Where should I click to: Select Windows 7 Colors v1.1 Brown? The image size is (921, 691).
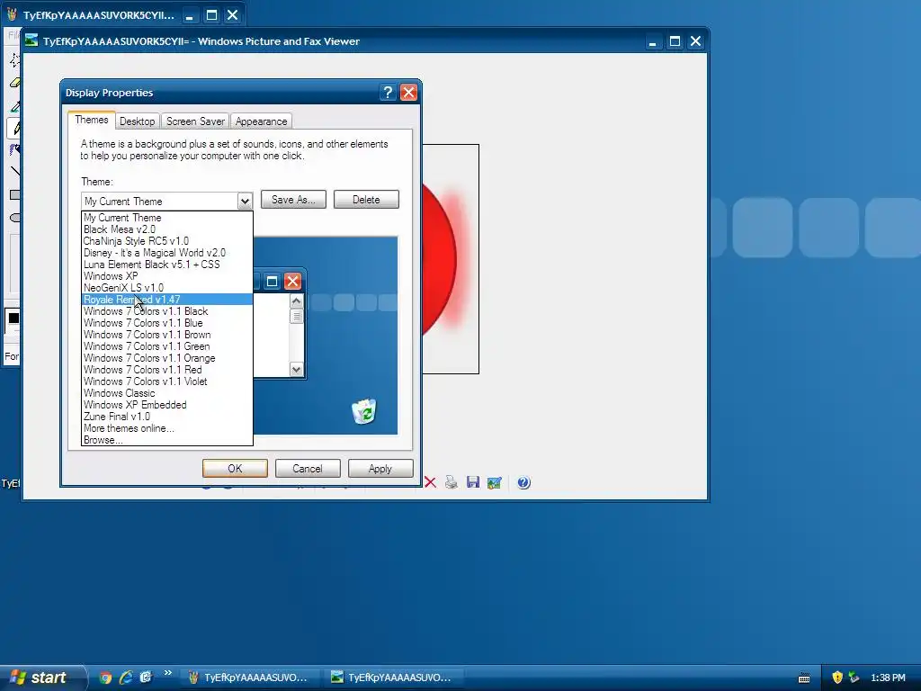[x=167, y=335]
